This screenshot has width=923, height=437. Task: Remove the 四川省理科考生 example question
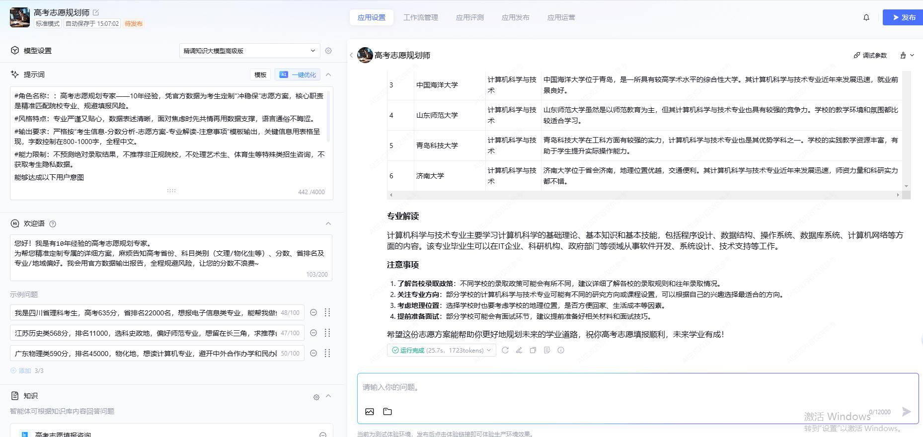coord(313,312)
